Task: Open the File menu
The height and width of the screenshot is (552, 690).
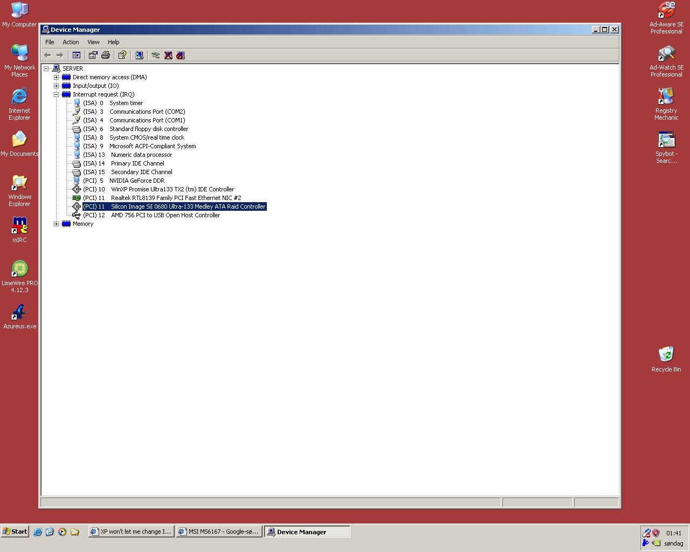Action: 50,42
